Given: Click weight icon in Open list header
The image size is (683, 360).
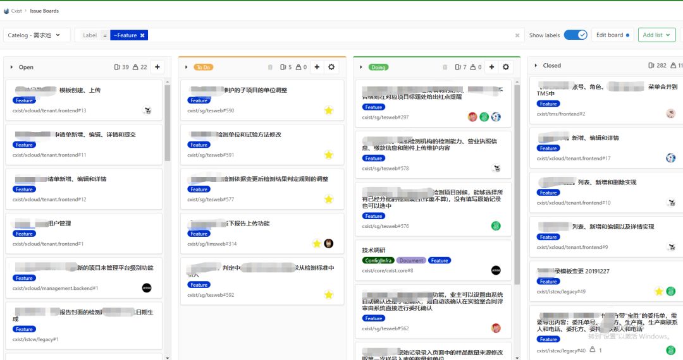Looking at the screenshot, I should click(x=135, y=68).
